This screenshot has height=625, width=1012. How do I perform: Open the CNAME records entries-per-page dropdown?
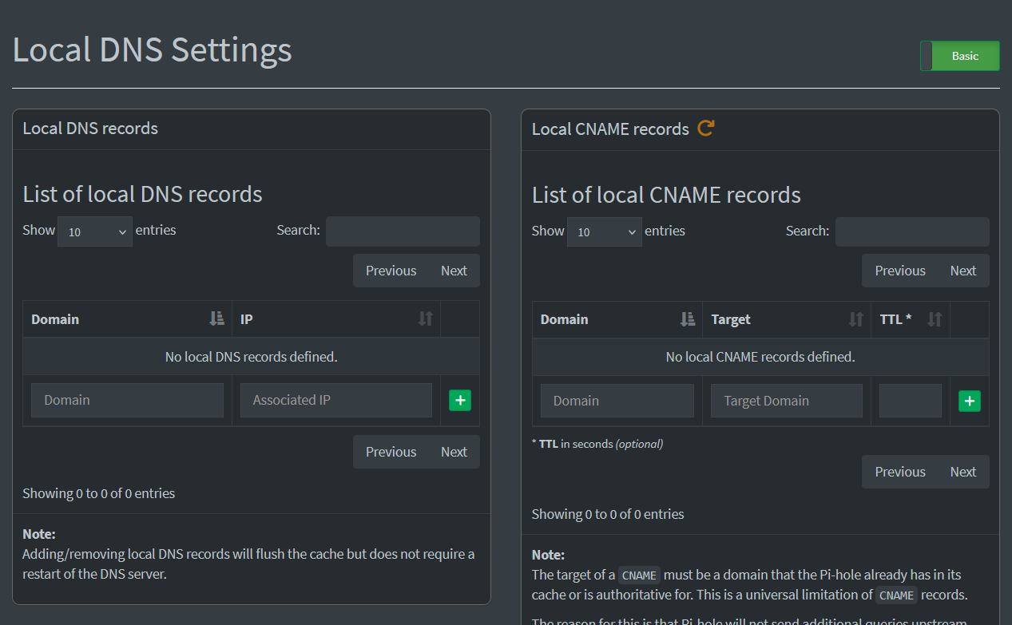605,231
